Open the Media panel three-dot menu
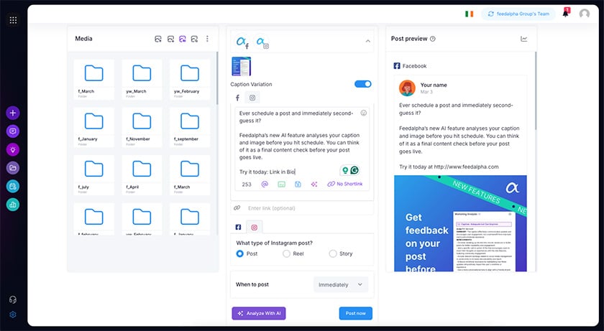This screenshot has height=331, width=604. tap(207, 39)
